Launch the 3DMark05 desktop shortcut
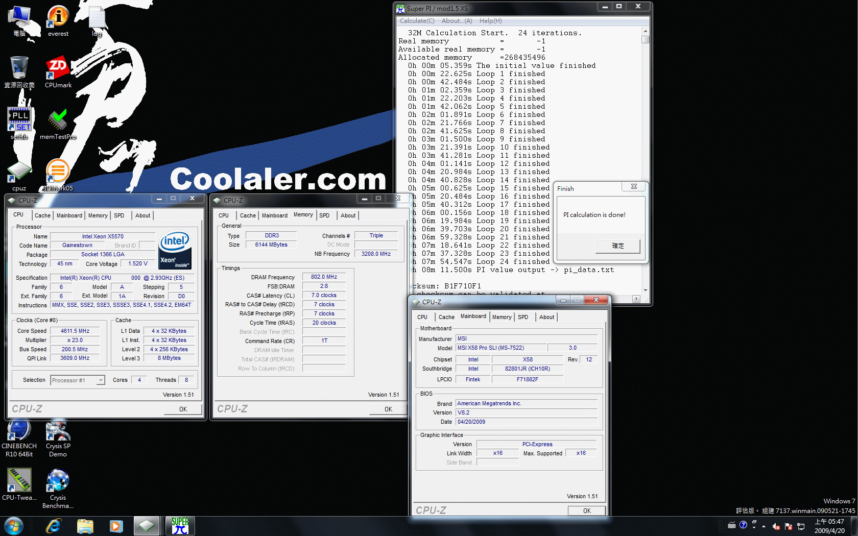Image resolution: width=858 pixels, height=536 pixels. coord(58,175)
